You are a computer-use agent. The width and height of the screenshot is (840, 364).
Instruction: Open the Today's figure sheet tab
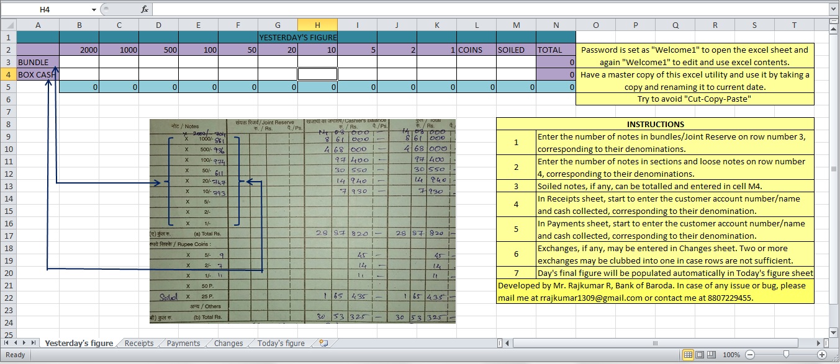point(281,342)
